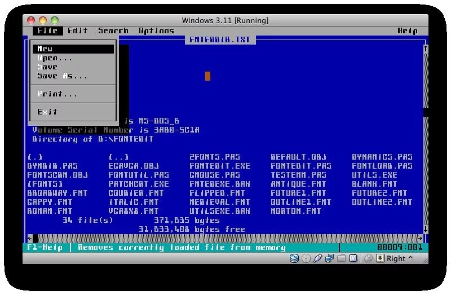Click the FONTUTIL.PAS file entry
The height and width of the screenshot is (295, 451).
coord(139,175)
